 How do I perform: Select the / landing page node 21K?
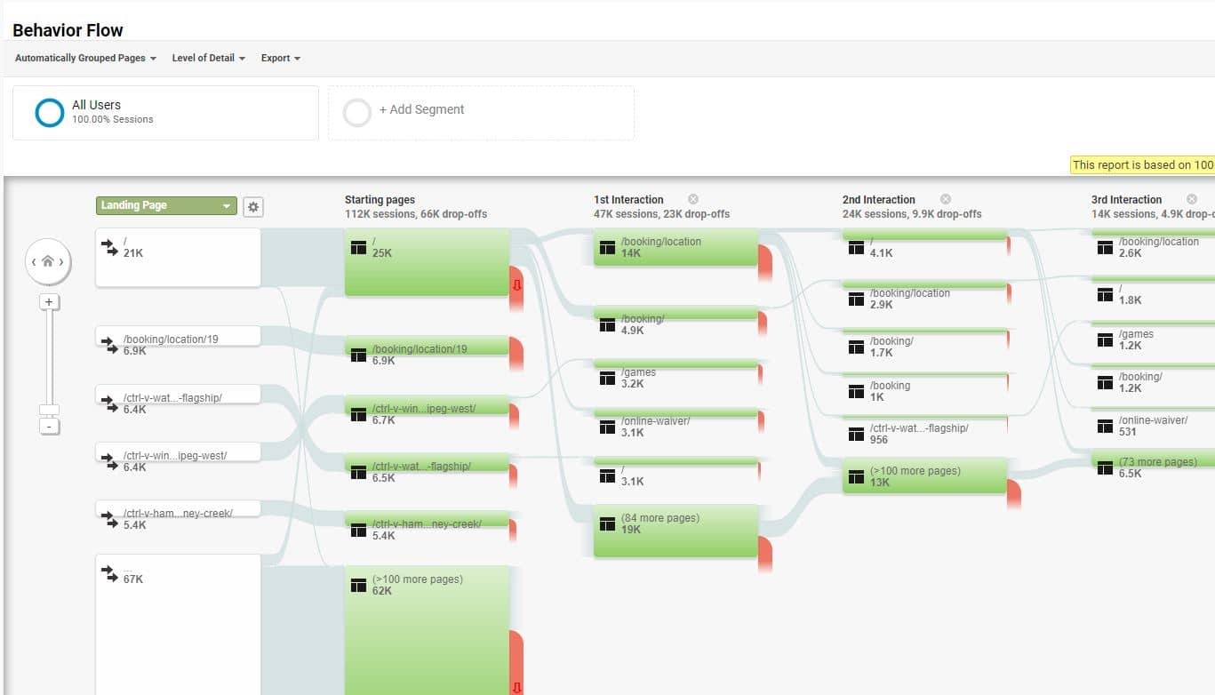[178, 258]
